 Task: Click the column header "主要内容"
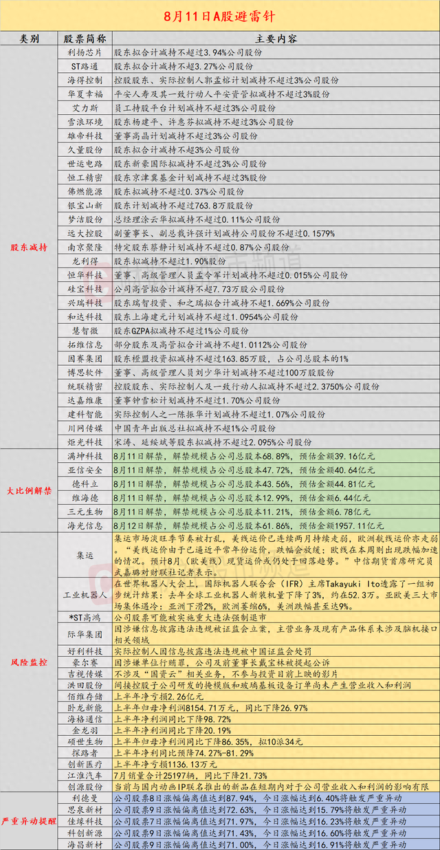[275, 39]
